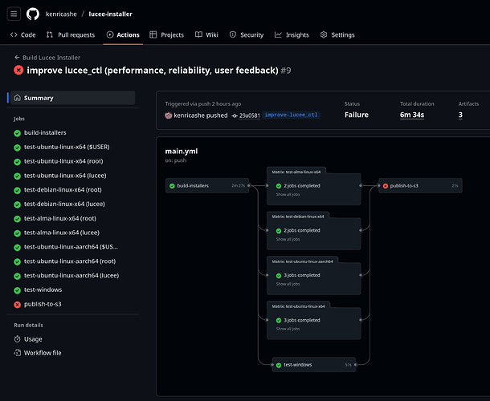This screenshot has width=490, height=401.
Task: Select Summary in the sidebar
Action: pyautogui.click(x=72, y=98)
